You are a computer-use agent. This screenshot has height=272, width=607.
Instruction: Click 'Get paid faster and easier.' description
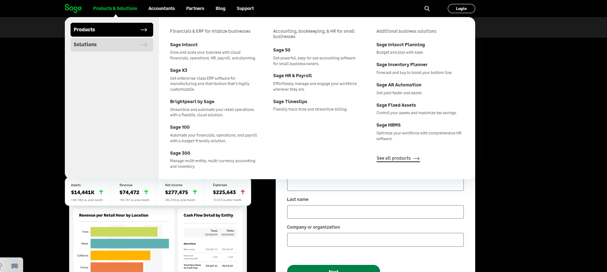399,93
